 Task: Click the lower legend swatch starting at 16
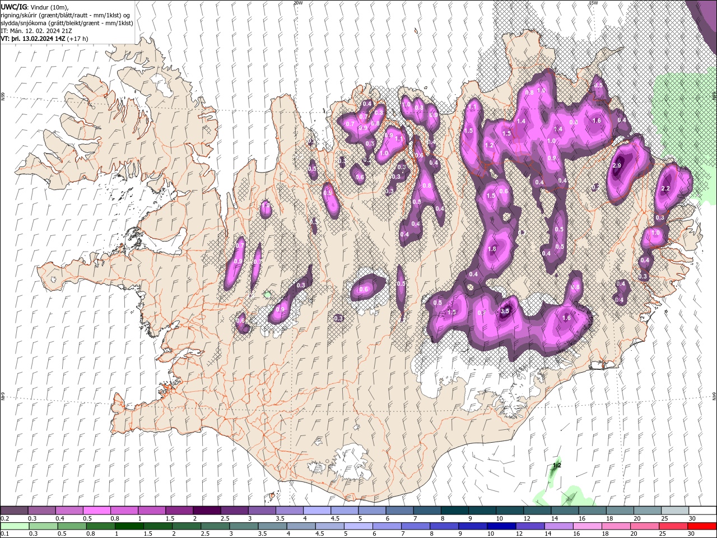pyautogui.click(x=587, y=526)
